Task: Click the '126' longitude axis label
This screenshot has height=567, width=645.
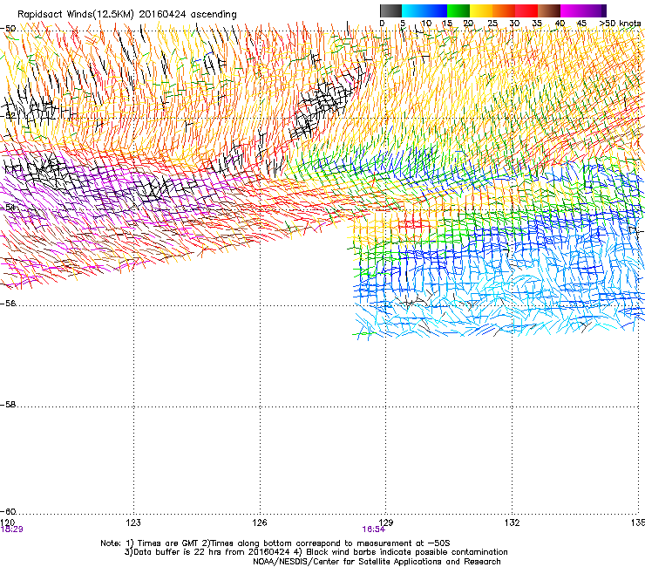Action: tap(260, 523)
